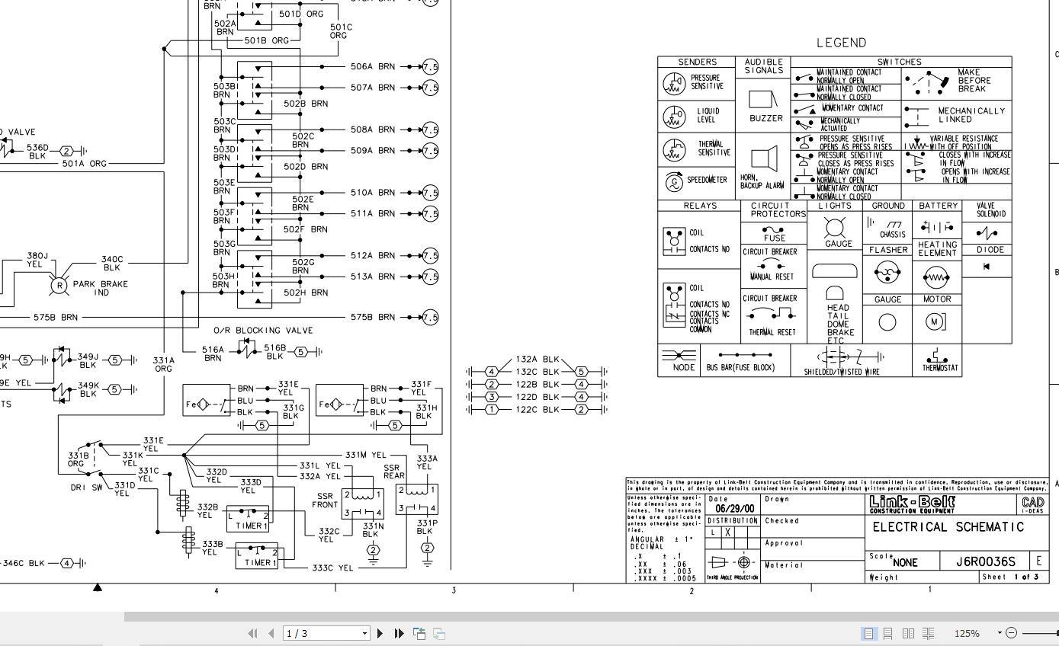Click the zoom slider handle

(x=1057, y=633)
